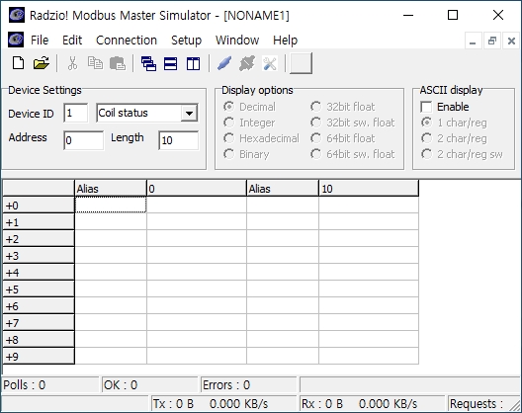Click the Device ID input field
This screenshot has width=522, height=413.
click(x=76, y=113)
